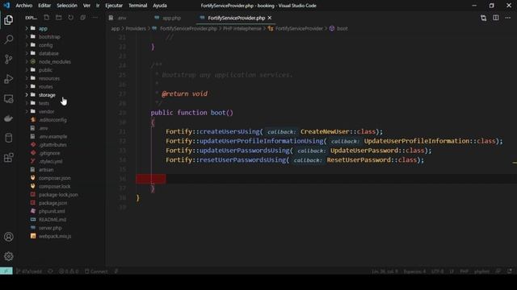Open the Explorer view in activity bar
Viewport: 517px width, 290px height.
click(x=9, y=20)
